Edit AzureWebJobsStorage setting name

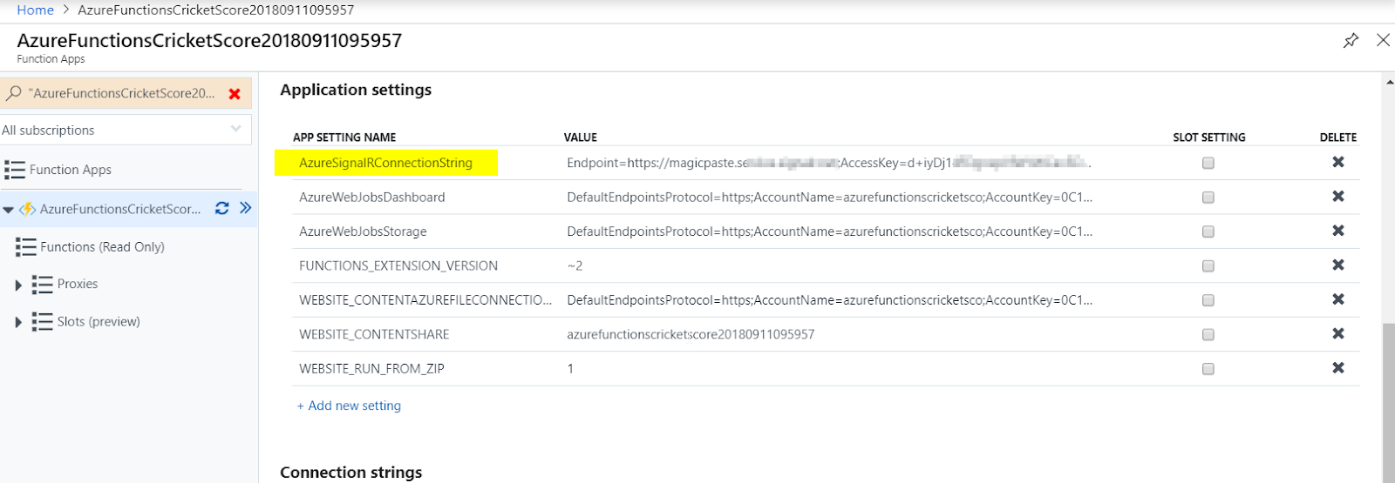[x=363, y=231]
